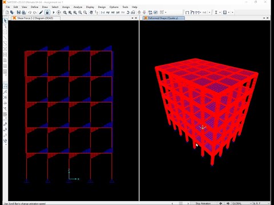Click the right arrow button in status bar

pyautogui.click(x=228, y=203)
